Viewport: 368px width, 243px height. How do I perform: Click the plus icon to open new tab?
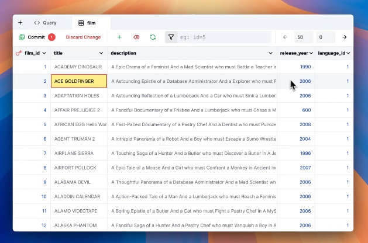[20, 23]
